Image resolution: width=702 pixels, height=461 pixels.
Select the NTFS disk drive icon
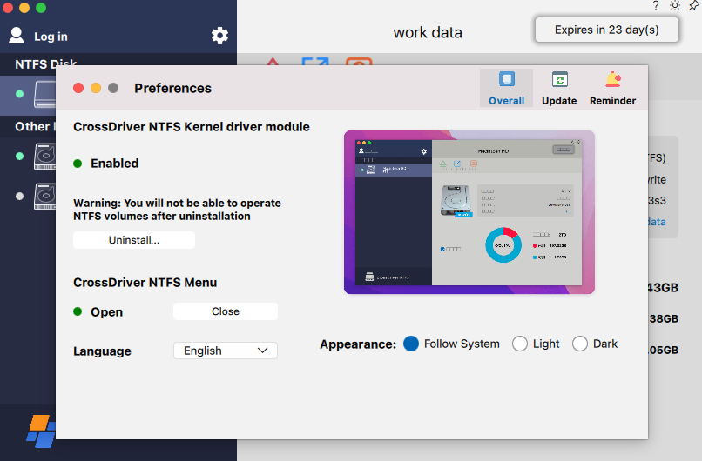click(45, 93)
